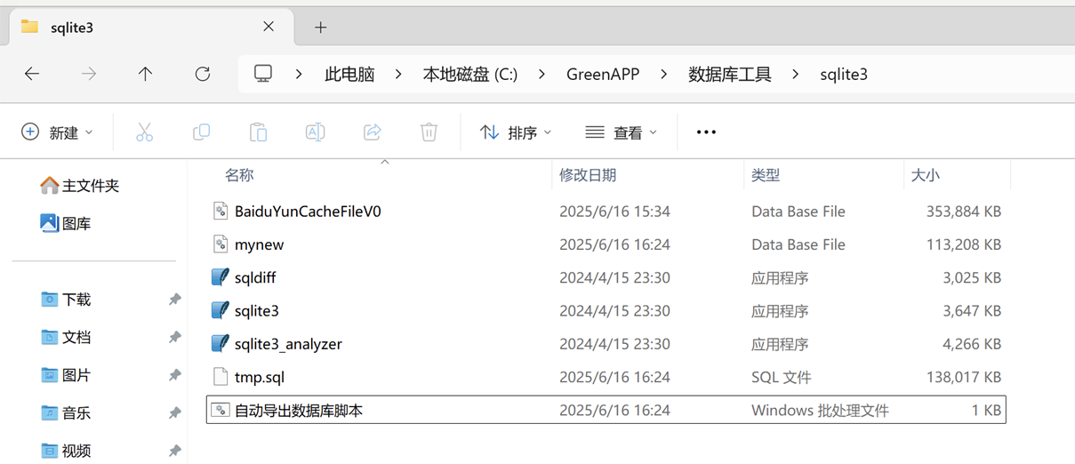Viewport: 1075px width, 464px height.
Task: Open the 查看 view dropdown
Action: [x=622, y=132]
